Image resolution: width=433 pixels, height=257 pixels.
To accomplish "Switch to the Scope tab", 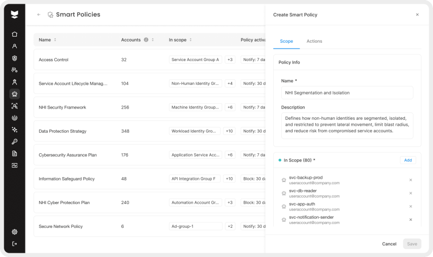I will coord(286,41).
